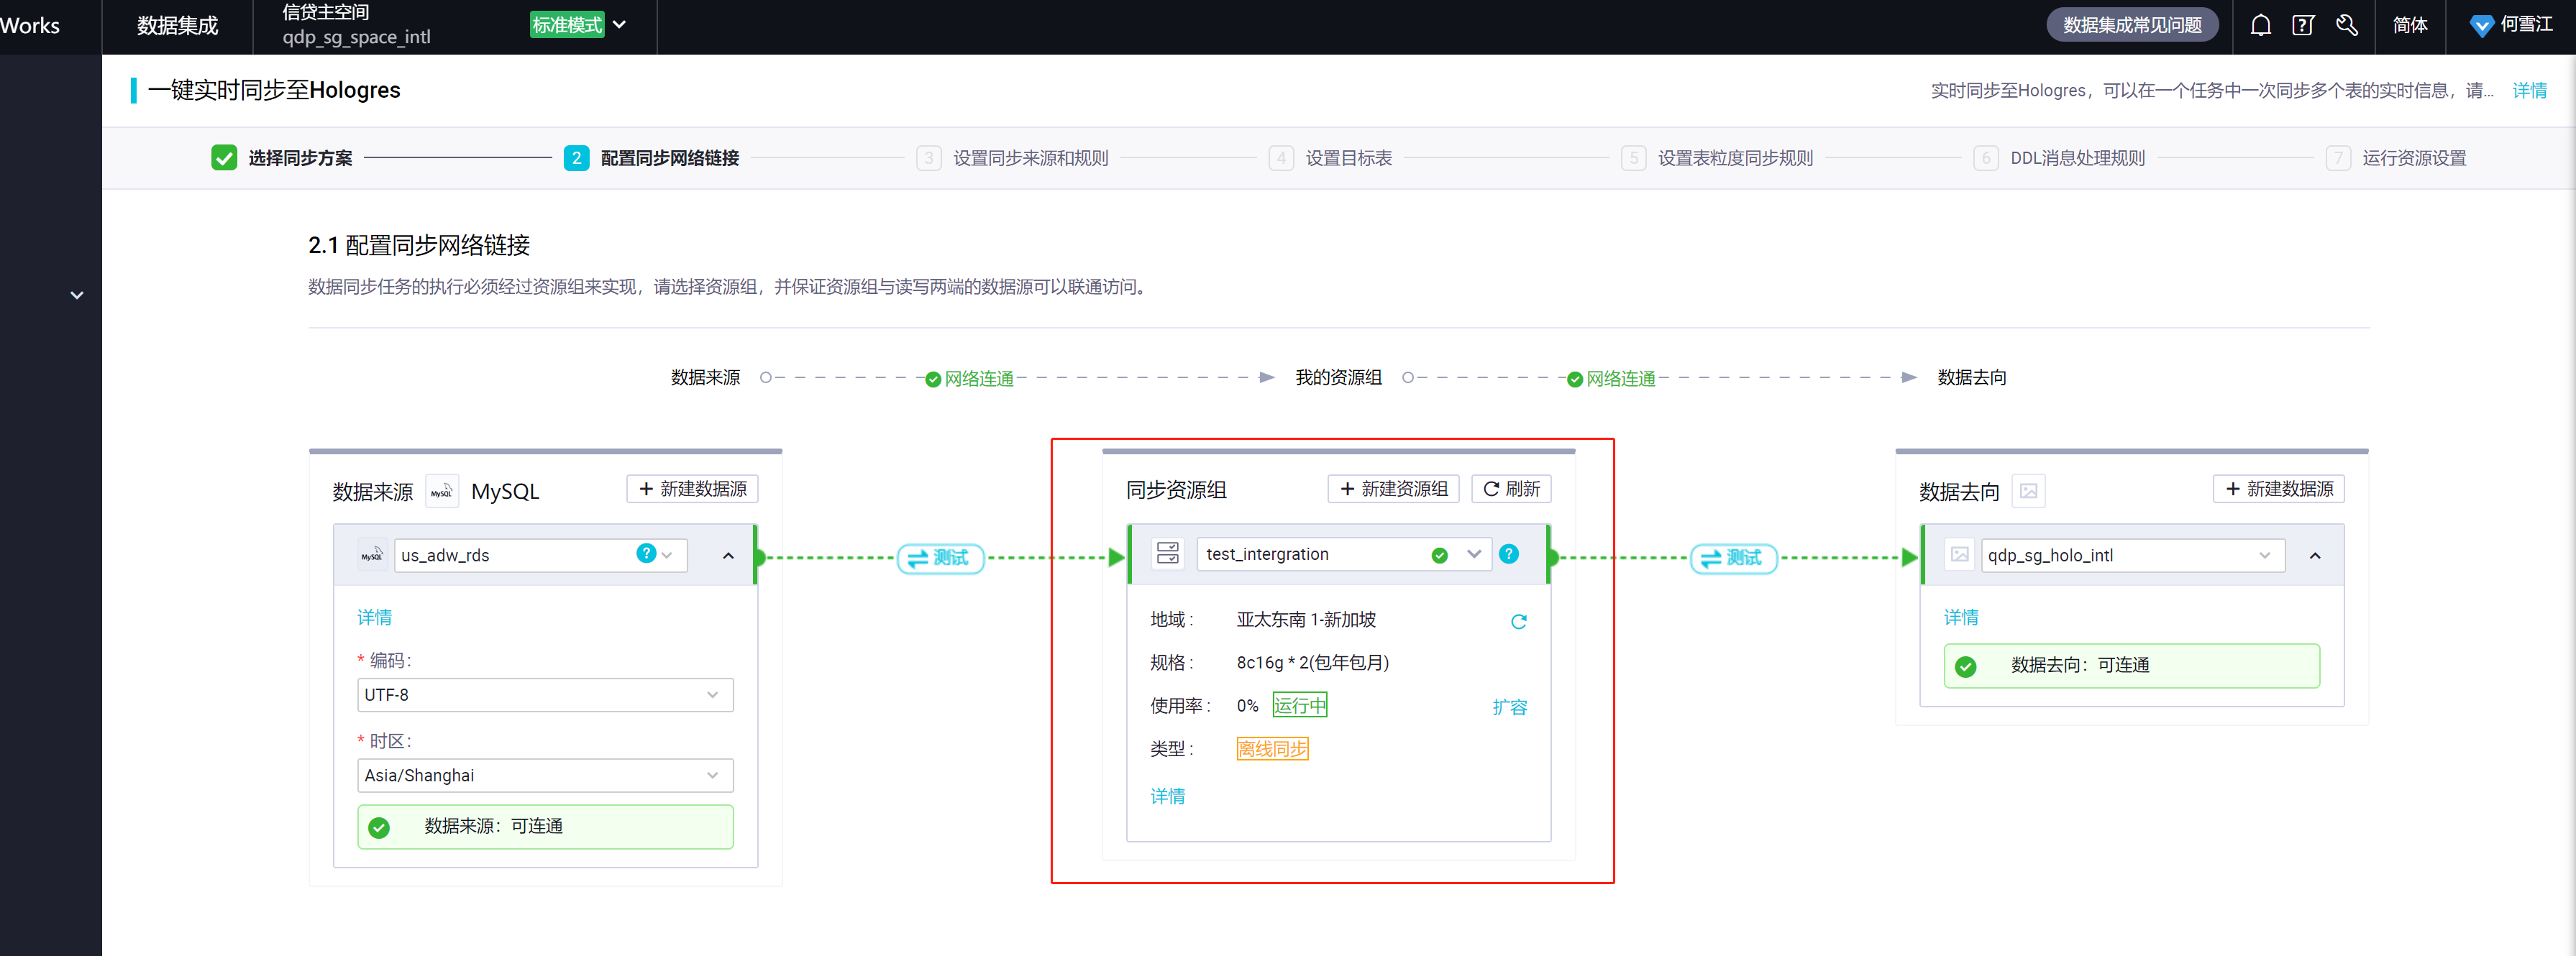Click the 扩容 link

(x=1509, y=706)
